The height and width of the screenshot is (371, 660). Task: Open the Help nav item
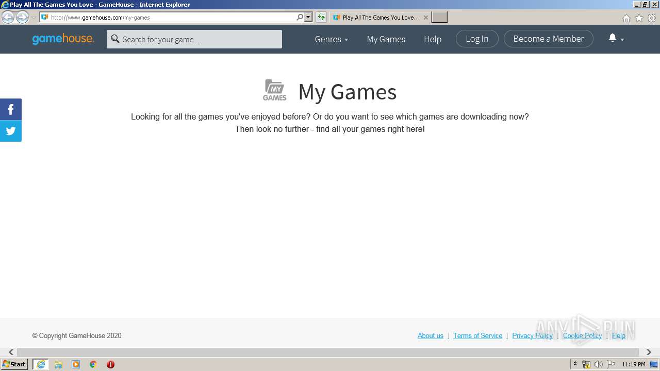(x=433, y=39)
